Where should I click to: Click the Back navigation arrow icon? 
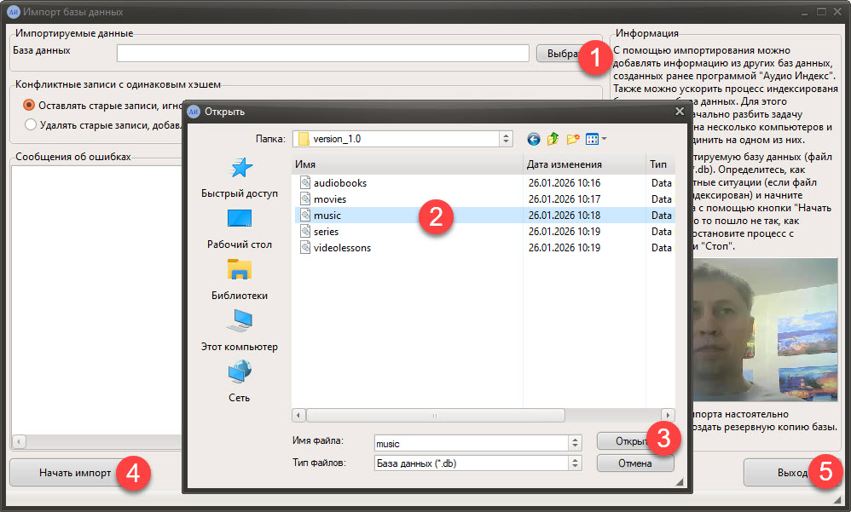pos(534,139)
